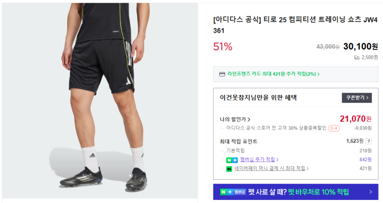The width and height of the screenshot is (383, 203).
Task: Open the 멤버십 추가 적립 link
Action: (259, 160)
